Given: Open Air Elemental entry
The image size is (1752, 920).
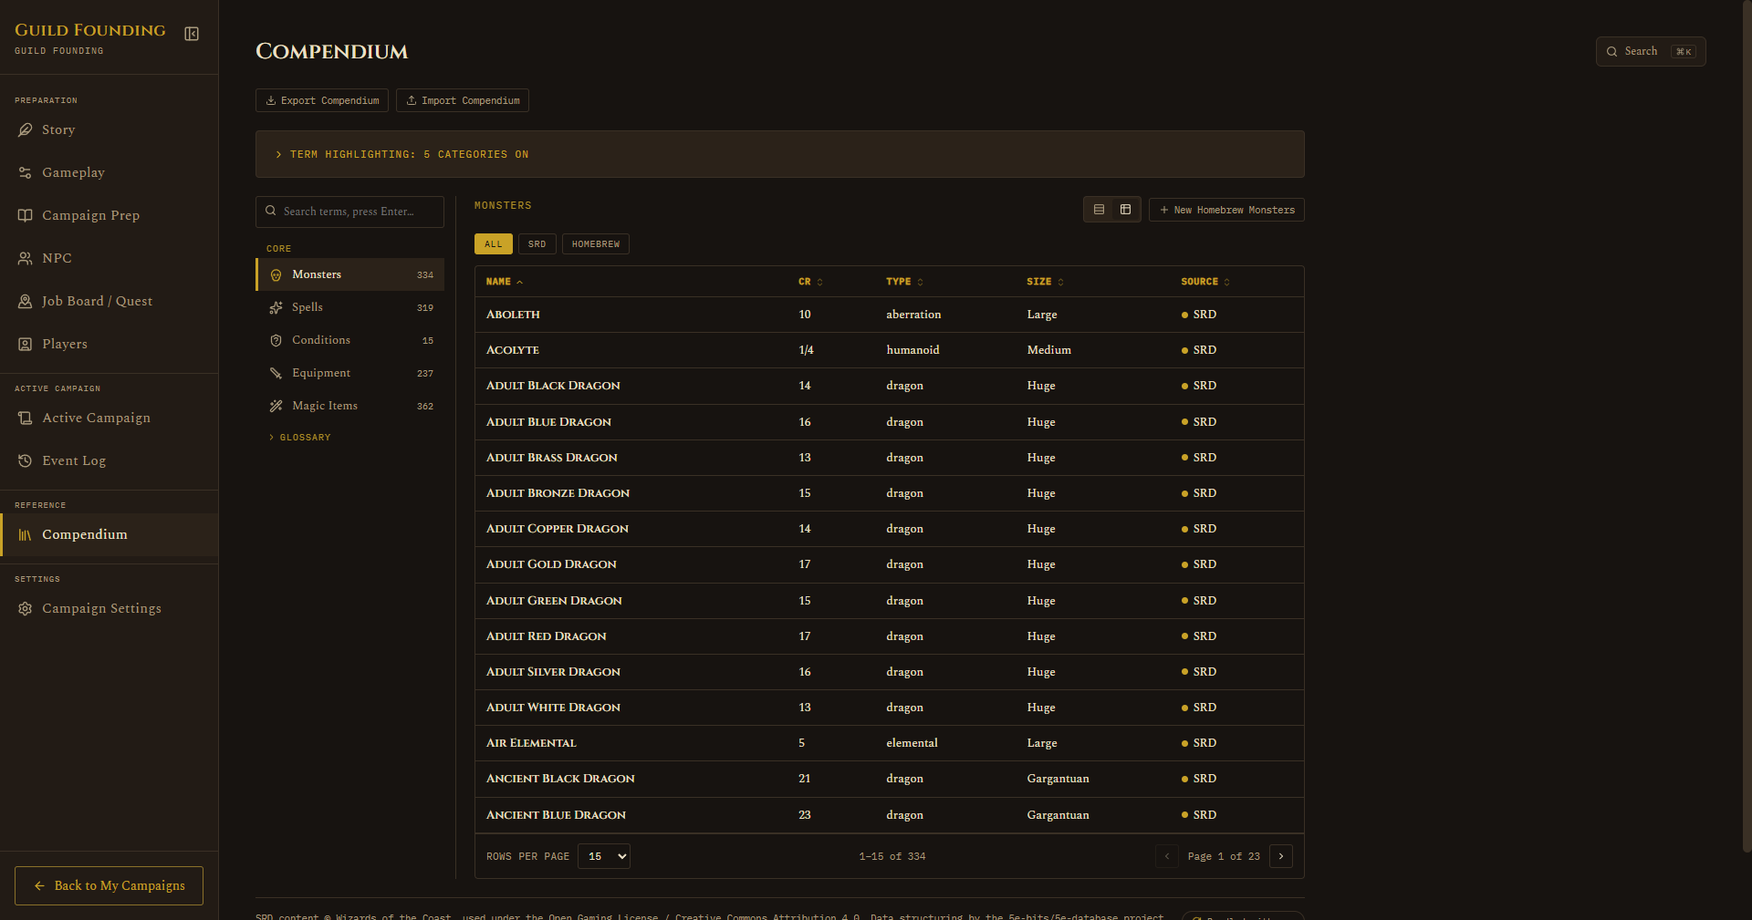Looking at the screenshot, I should tap(890, 743).
